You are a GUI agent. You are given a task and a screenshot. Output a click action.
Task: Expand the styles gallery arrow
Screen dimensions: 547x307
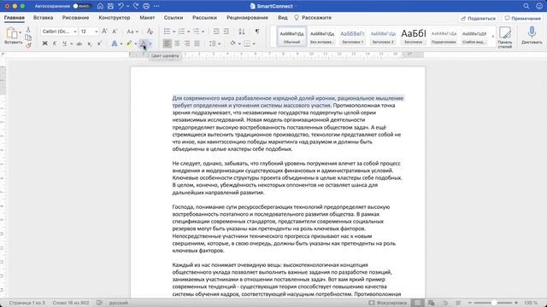pyautogui.click(x=492, y=36)
